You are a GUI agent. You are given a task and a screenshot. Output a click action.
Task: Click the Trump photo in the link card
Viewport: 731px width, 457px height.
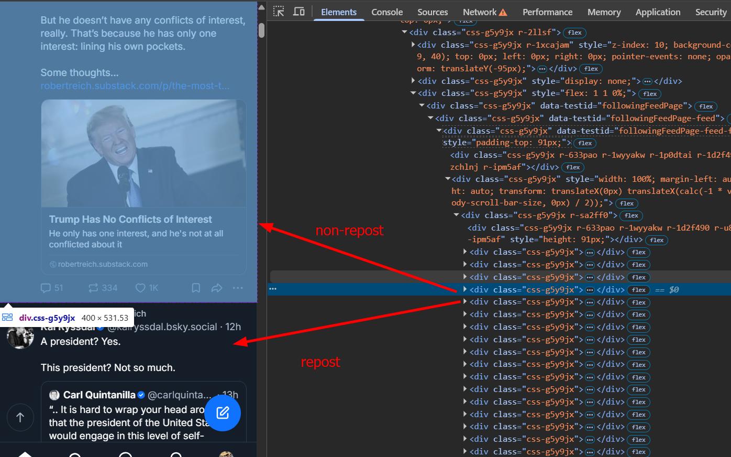tap(143, 153)
